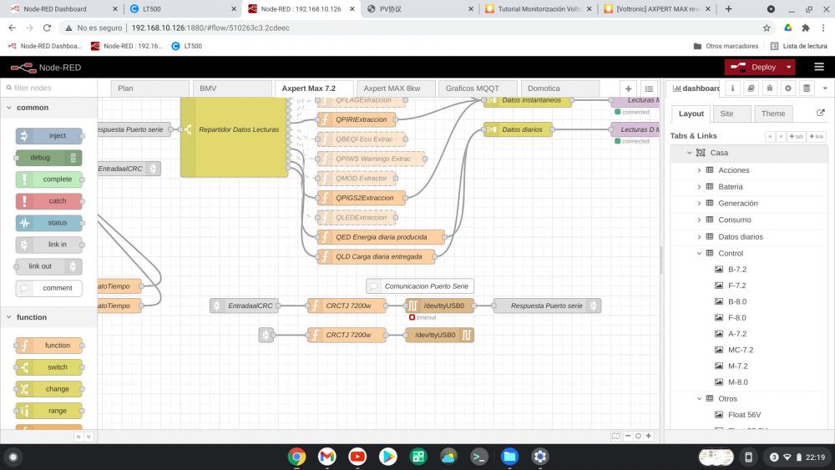Select the inject palette node
835x470 pixels.
coord(49,136)
